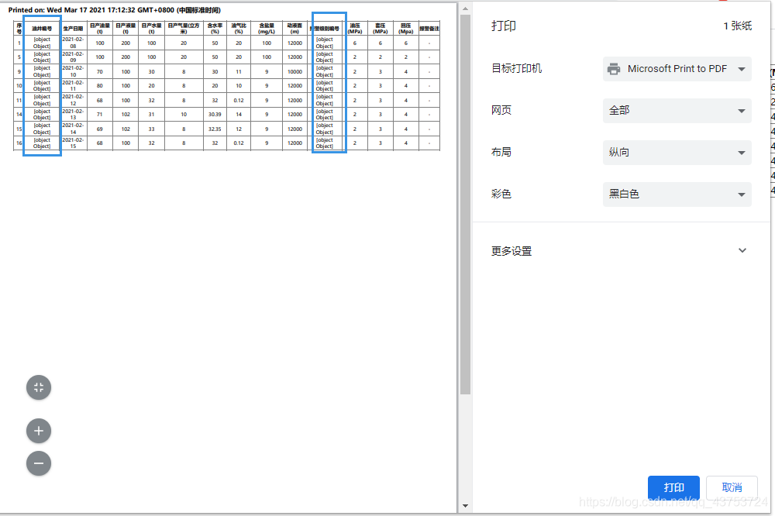Click the 生产日期 column header
Viewport: 775px width, 516px height.
click(x=73, y=29)
